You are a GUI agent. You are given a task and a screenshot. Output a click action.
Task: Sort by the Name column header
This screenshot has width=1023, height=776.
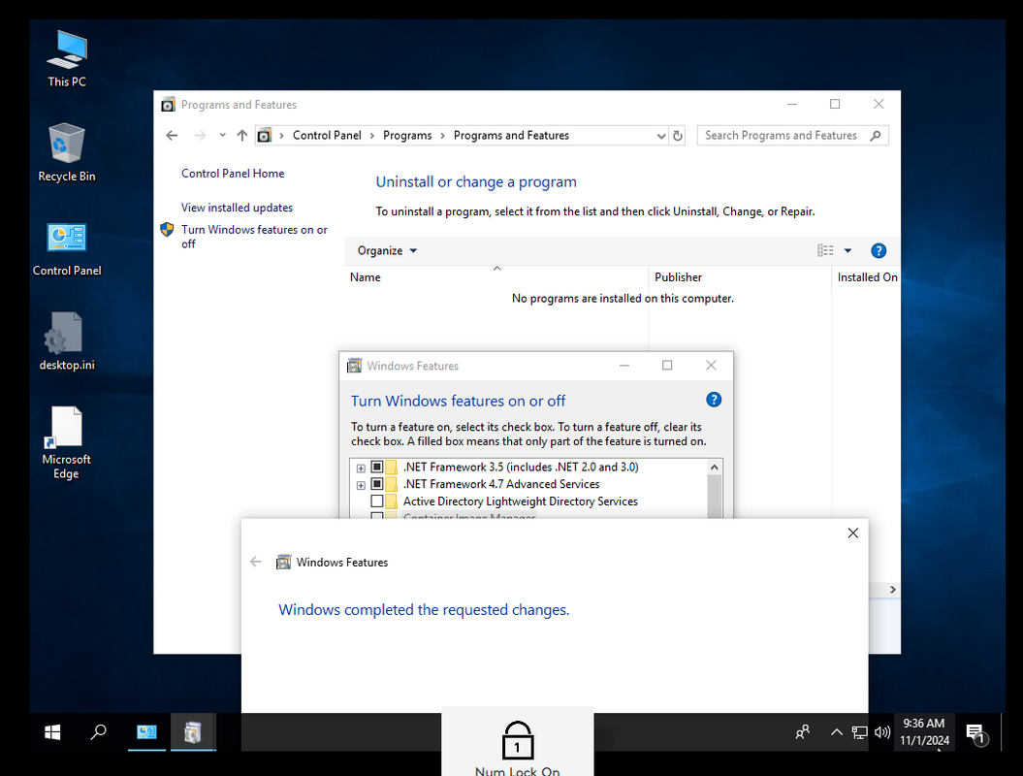pos(496,276)
